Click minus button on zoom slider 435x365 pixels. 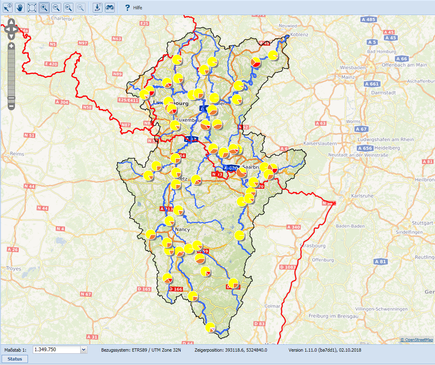pos(11,106)
